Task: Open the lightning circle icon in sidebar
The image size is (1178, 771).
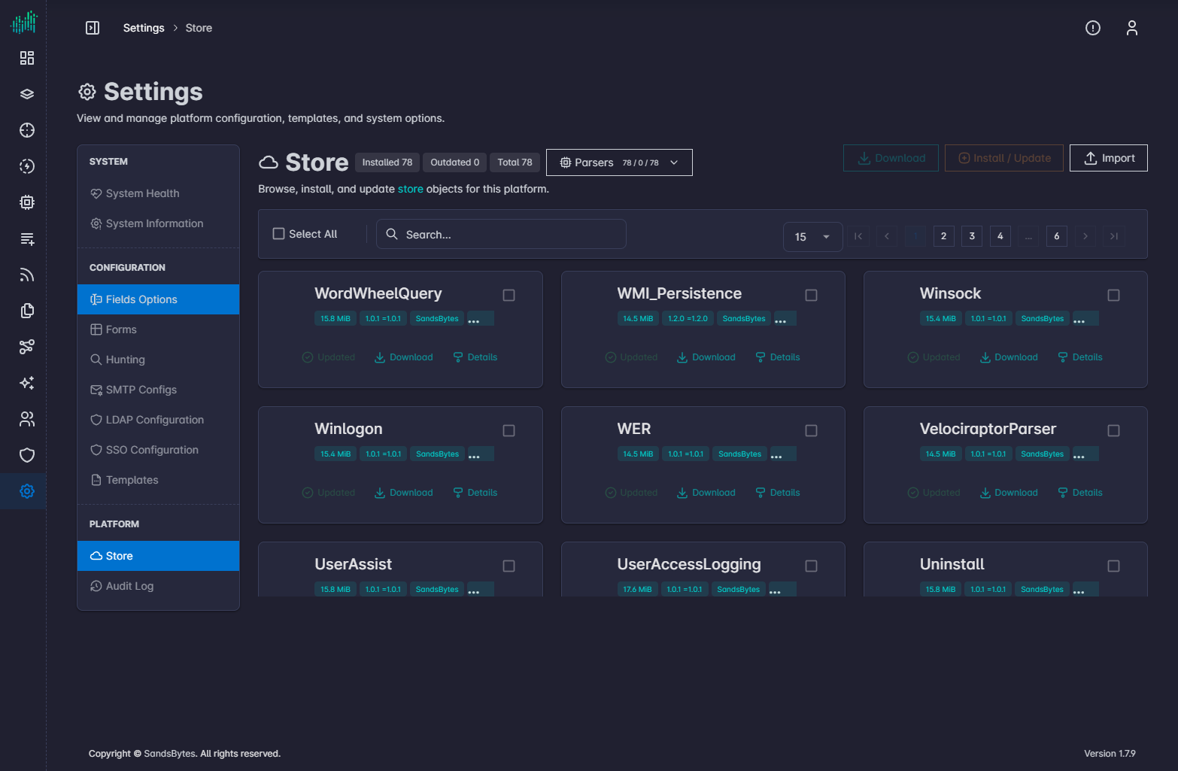Action: pos(27,166)
